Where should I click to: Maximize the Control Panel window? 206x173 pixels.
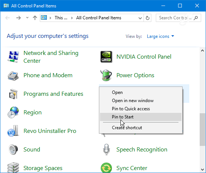(180, 6)
